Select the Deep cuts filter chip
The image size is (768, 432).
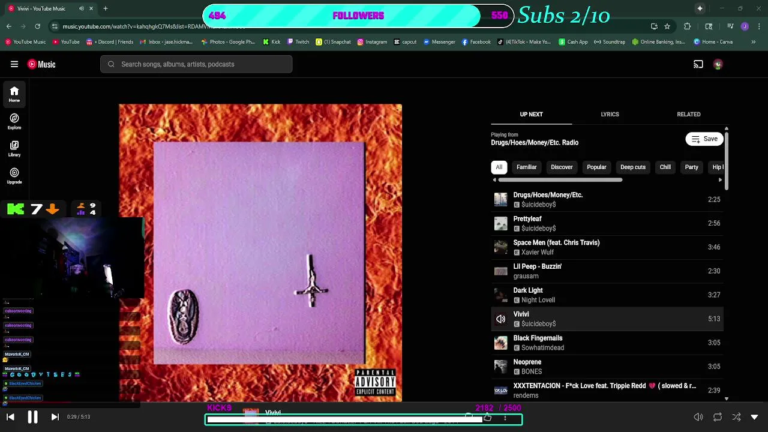click(633, 167)
